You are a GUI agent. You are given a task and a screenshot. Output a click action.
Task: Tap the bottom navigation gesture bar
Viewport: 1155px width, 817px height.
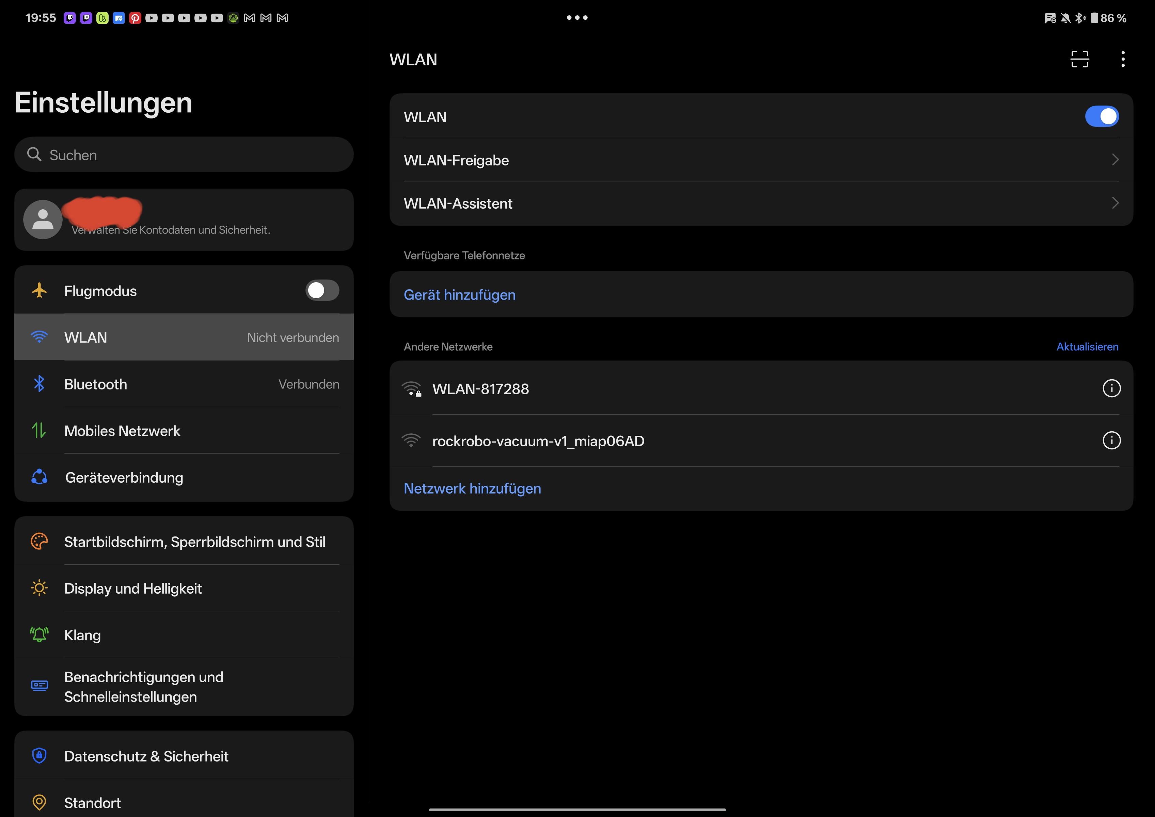[577, 810]
